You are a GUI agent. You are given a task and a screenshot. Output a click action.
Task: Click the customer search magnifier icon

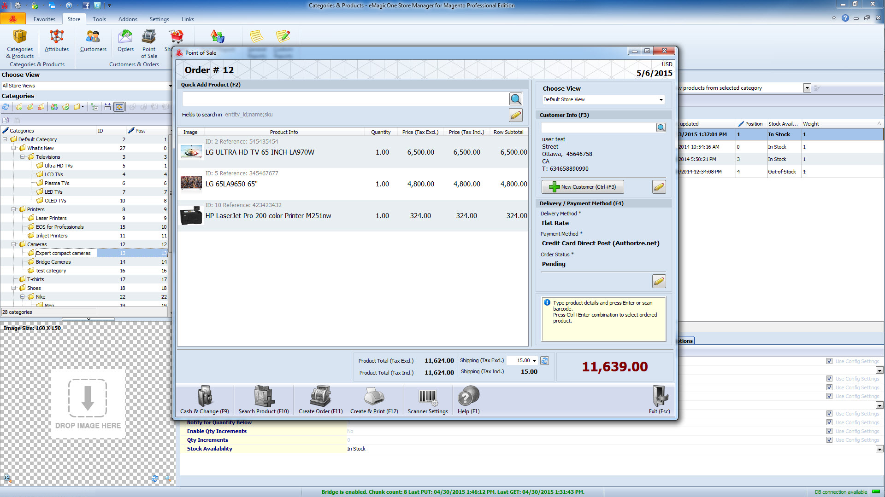661,127
